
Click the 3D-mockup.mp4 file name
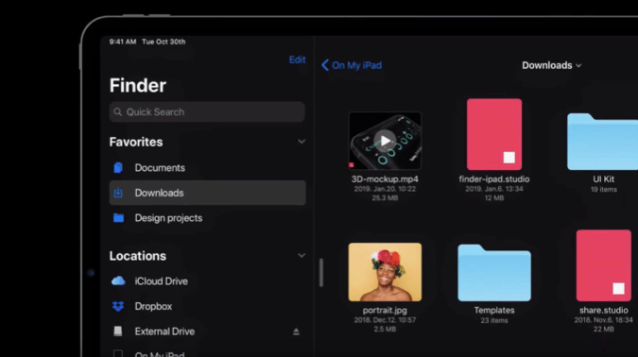[385, 178]
